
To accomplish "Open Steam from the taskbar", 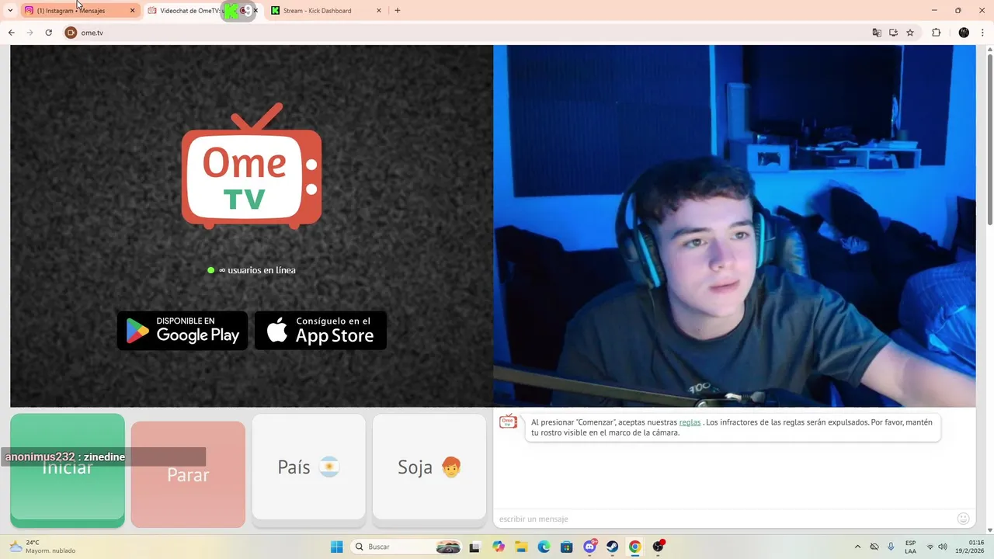I will point(613,547).
